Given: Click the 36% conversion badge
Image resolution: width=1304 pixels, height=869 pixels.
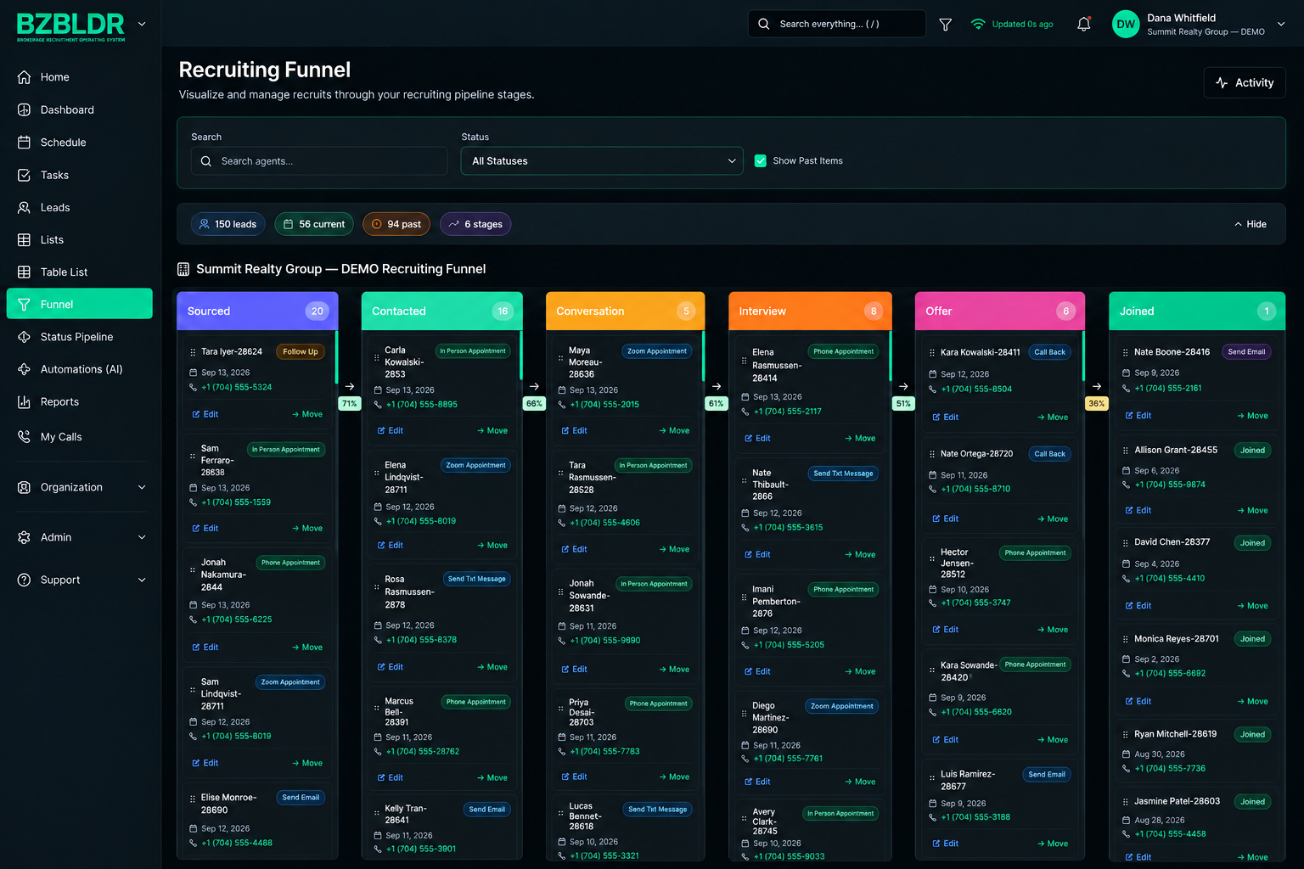Looking at the screenshot, I should point(1097,404).
